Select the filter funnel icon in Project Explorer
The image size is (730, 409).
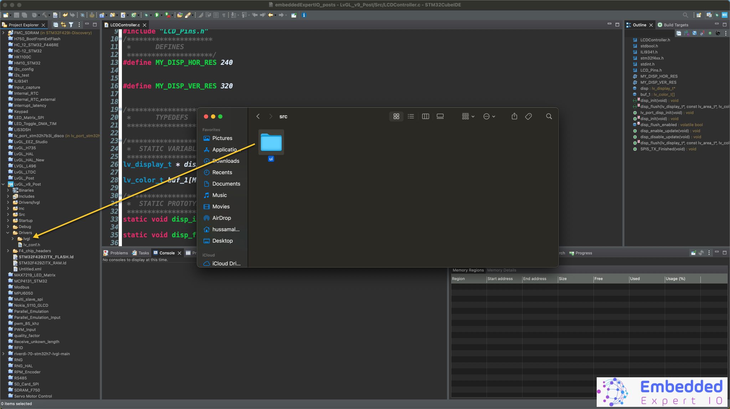(71, 25)
